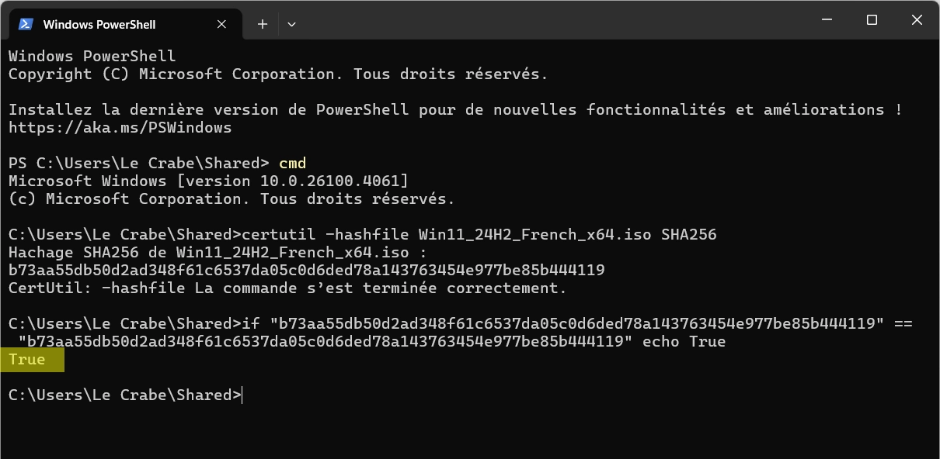
Task: Click the CertUtil completion message line
Action: [287, 288]
